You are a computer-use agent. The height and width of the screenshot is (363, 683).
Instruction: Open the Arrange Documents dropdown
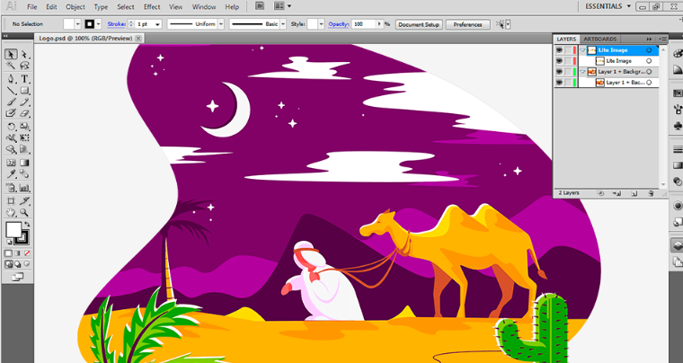(283, 6)
